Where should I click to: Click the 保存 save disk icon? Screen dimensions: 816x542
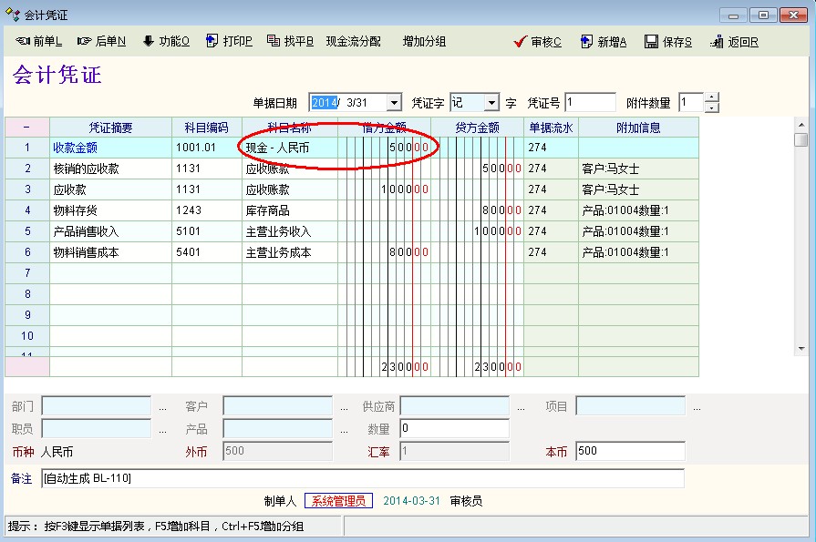[x=651, y=42]
